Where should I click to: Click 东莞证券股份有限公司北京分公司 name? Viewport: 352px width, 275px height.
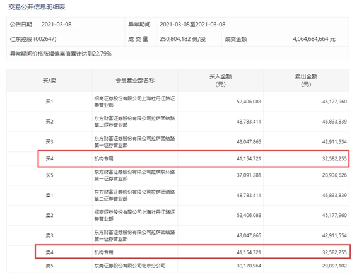pos(130,266)
